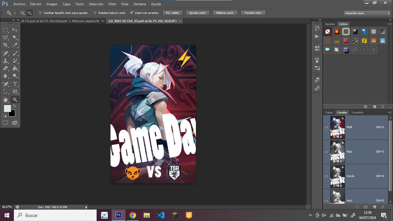Select the Move tool
Viewport: 393px width, 221px height.
(x=15, y=29)
